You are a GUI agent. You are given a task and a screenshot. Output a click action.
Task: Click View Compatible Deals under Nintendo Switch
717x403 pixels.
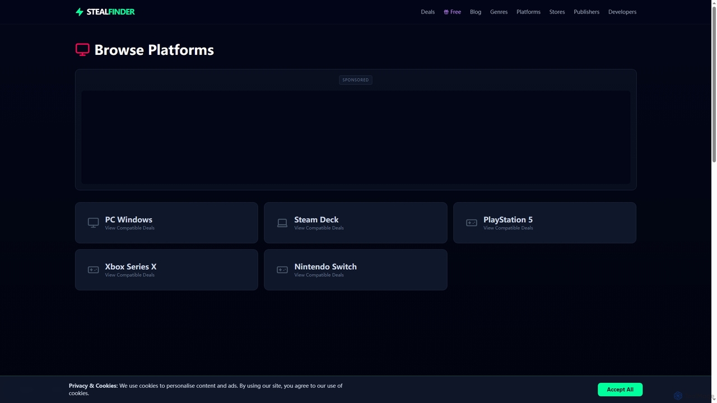point(319,275)
